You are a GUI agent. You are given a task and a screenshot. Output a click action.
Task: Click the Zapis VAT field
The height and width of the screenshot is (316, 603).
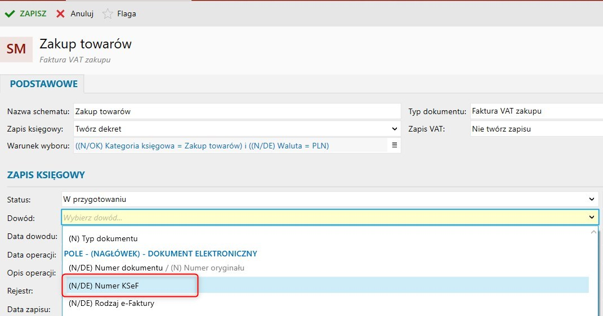coord(535,129)
